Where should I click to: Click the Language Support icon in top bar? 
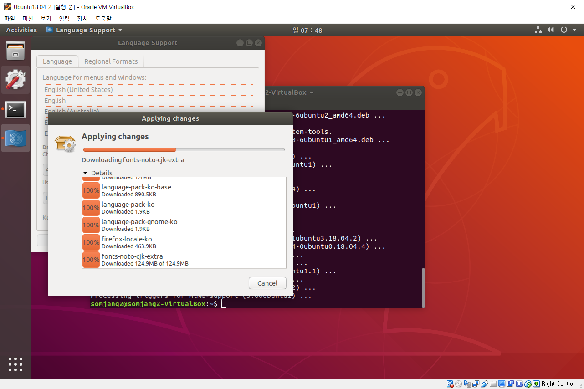(x=49, y=30)
